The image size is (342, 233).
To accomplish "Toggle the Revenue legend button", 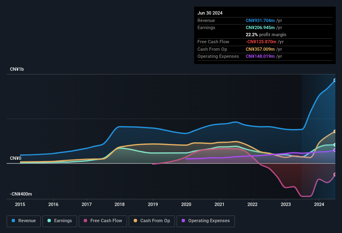I will pyautogui.click(x=24, y=221).
